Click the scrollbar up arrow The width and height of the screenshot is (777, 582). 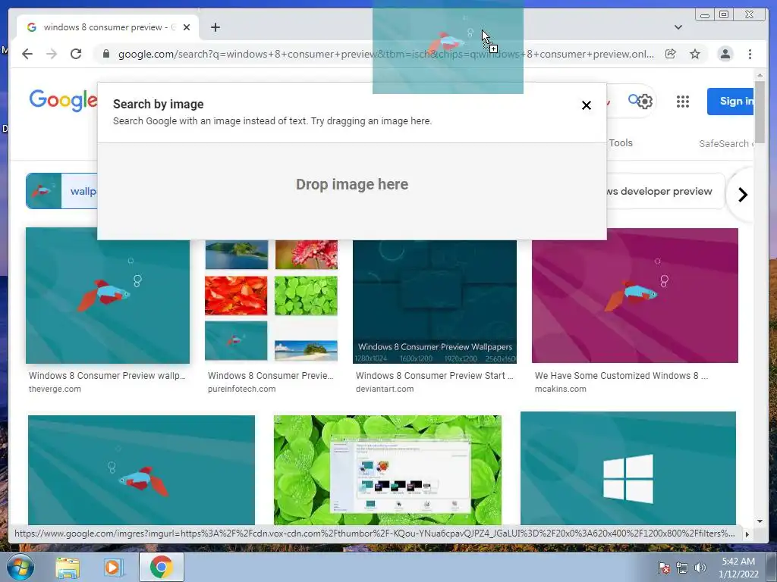(x=760, y=75)
